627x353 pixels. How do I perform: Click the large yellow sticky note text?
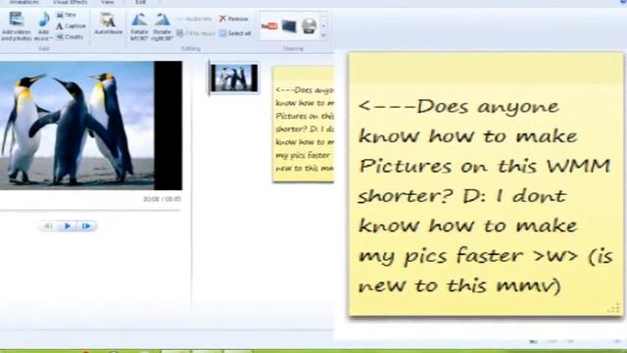point(485,196)
